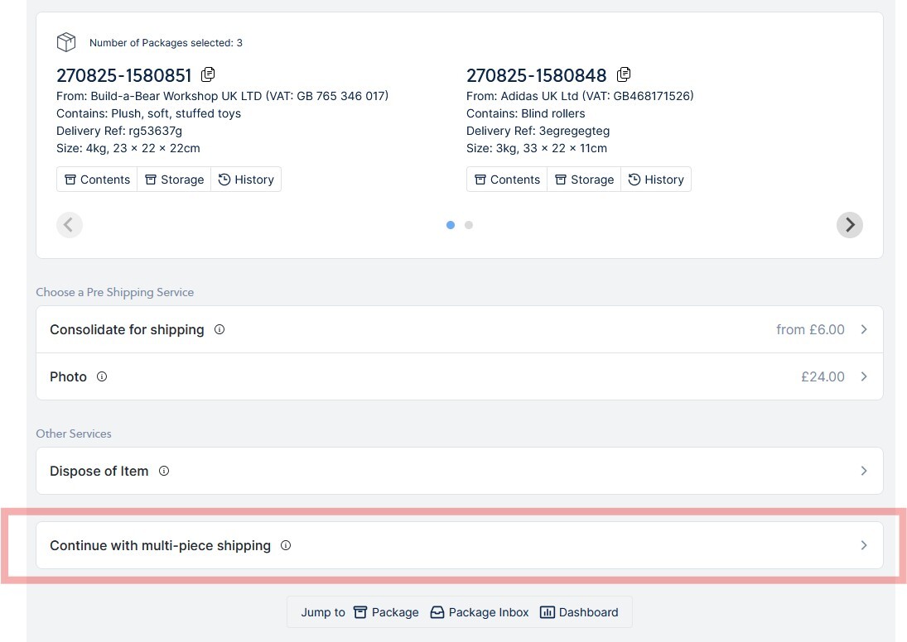Copy package number 270825-1580851
The image size is (907, 642).
click(x=208, y=74)
